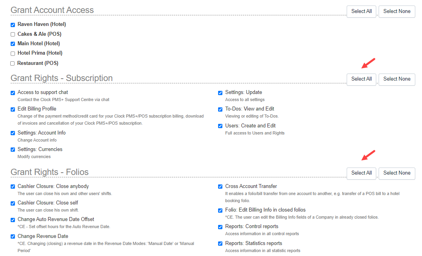The width and height of the screenshot is (422, 256).
Task: Uncheck Access to support chat
Action: [12, 93]
